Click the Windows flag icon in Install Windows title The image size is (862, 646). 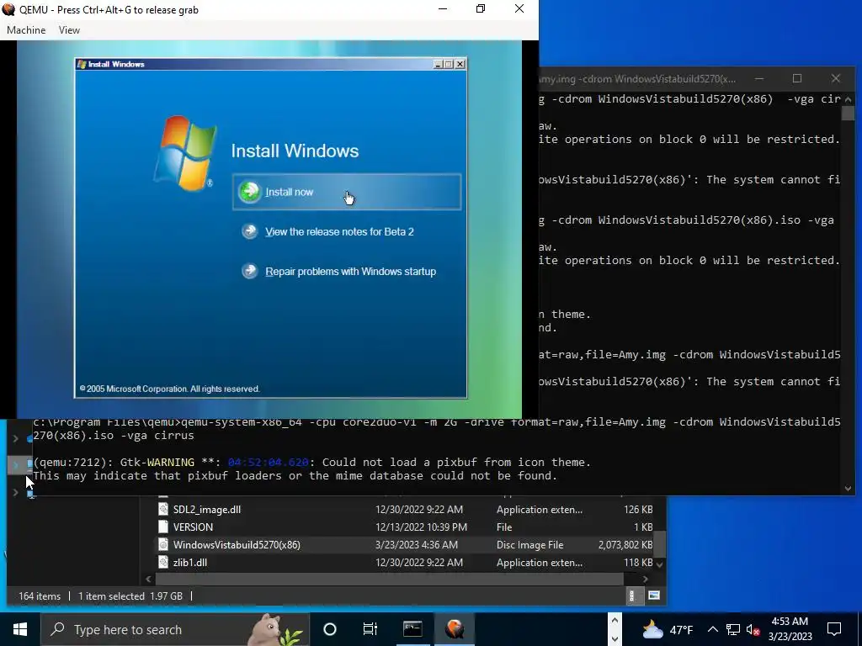click(82, 64)
